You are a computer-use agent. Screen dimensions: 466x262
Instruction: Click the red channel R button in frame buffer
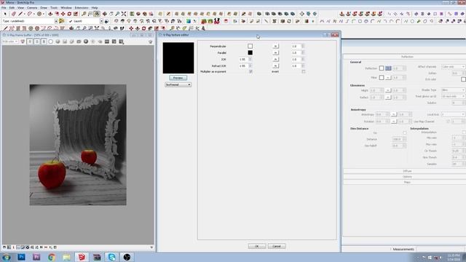point(30,41)
